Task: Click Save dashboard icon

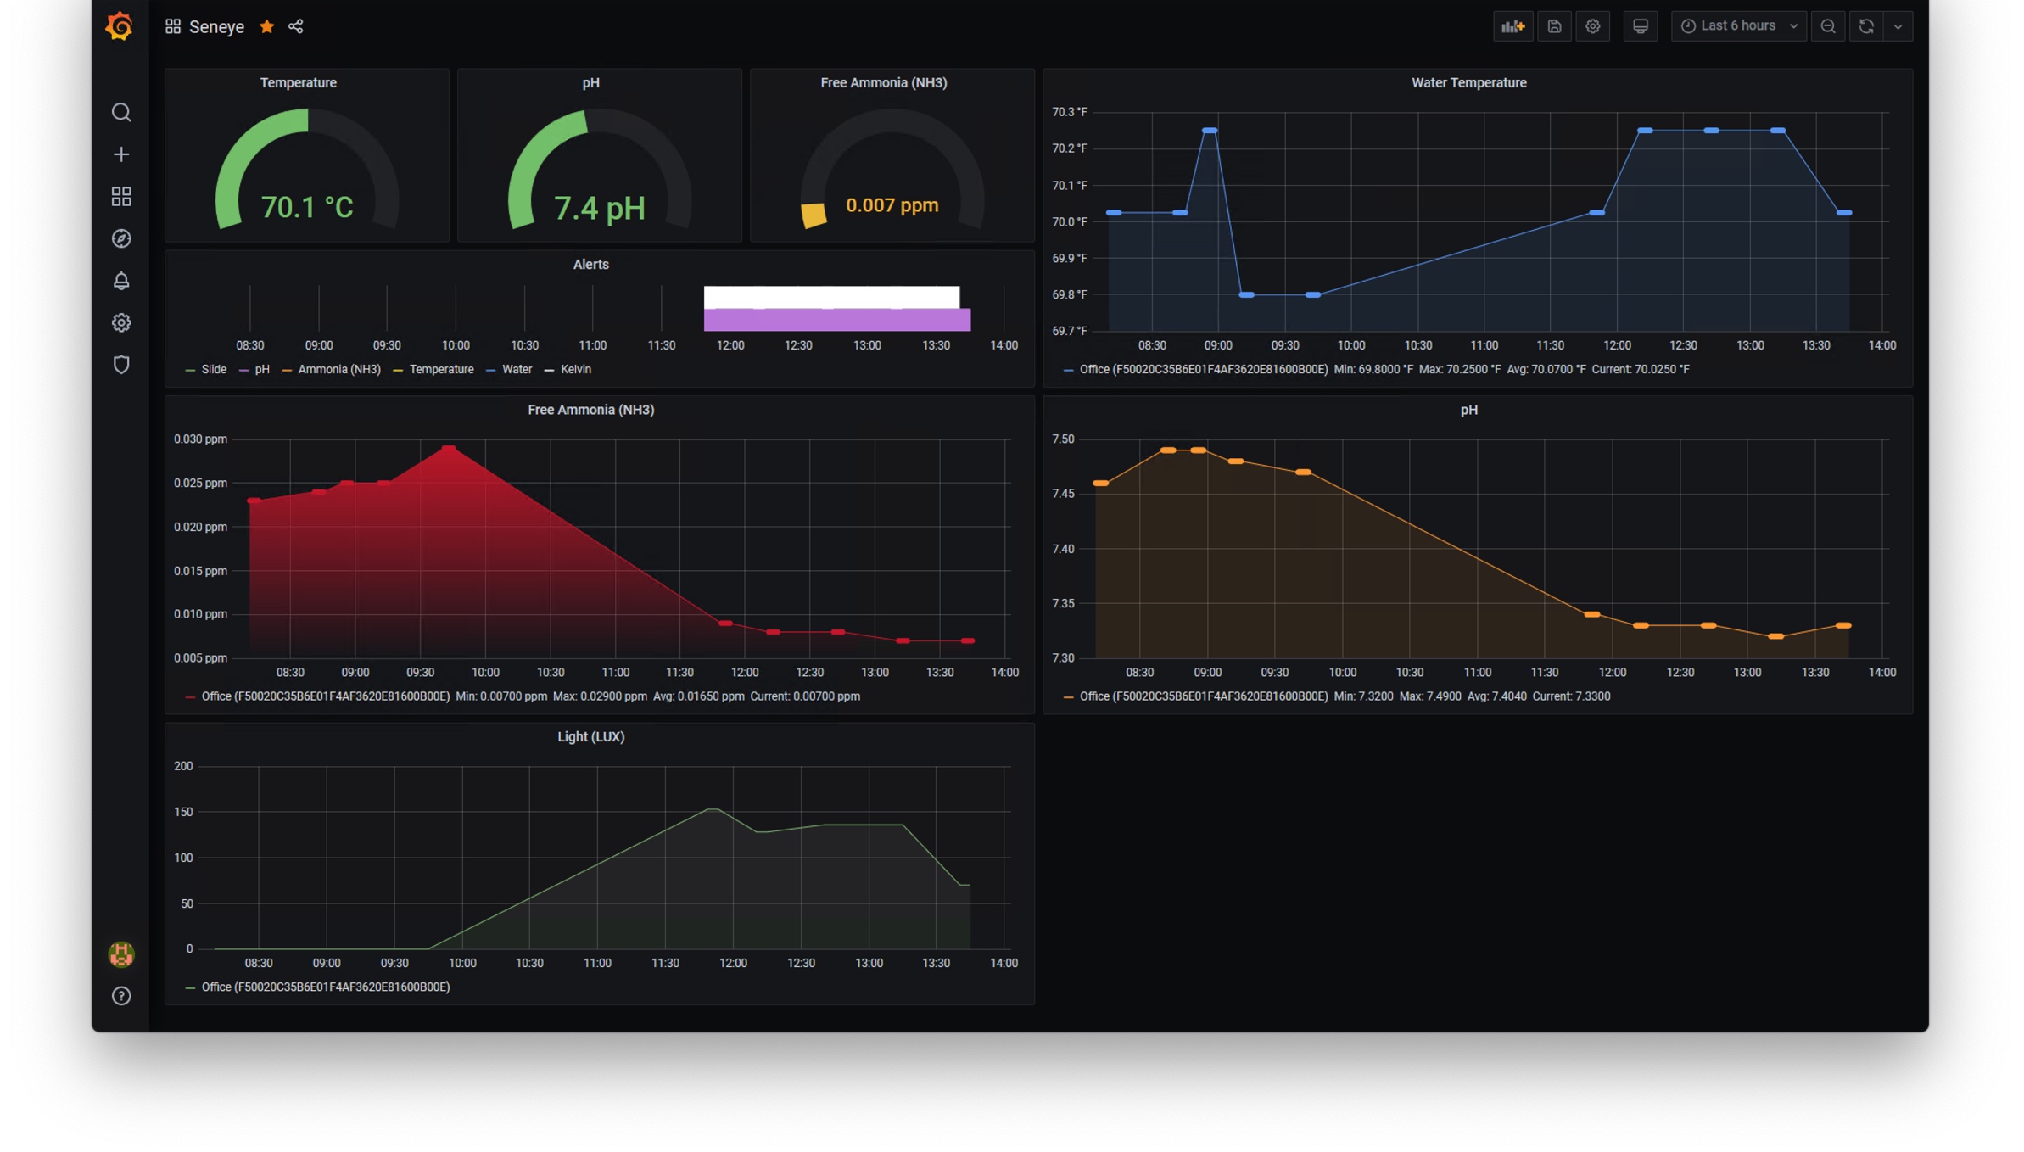Action: [x=1553, y=26]
